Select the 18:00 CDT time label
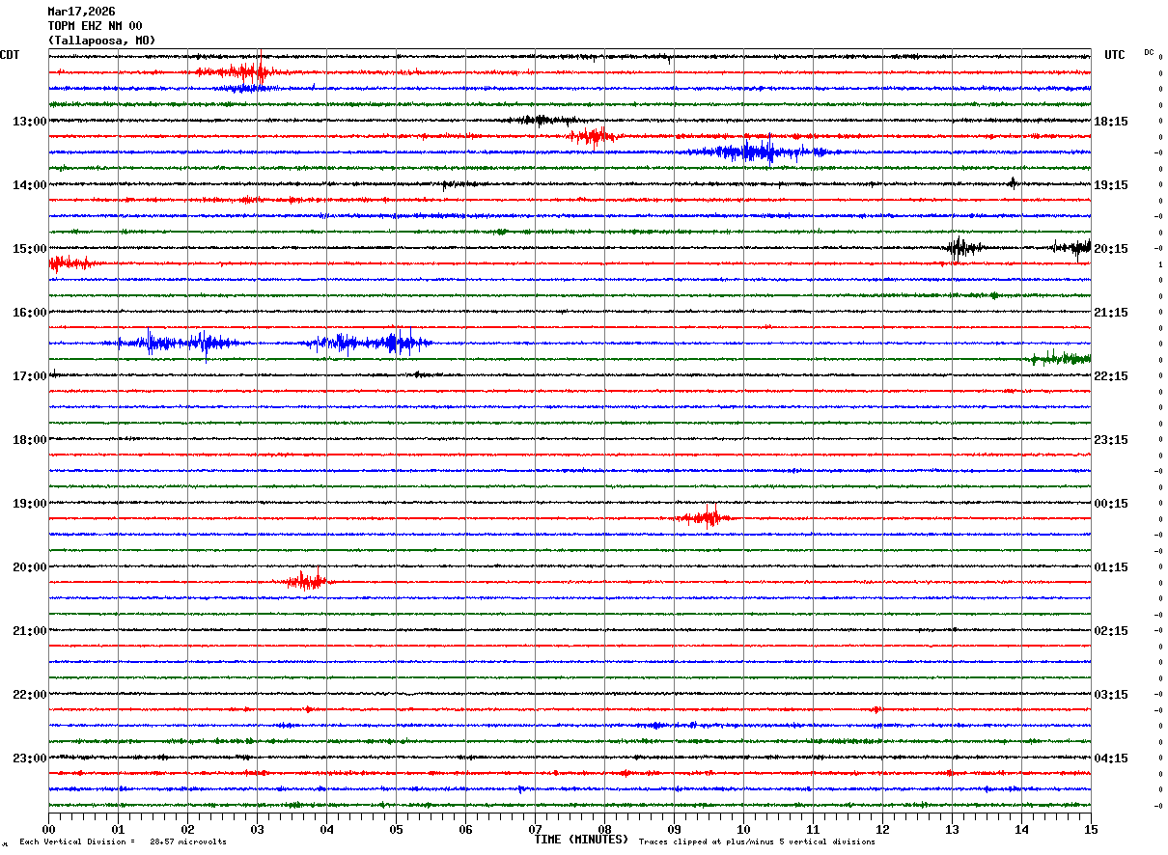 29,440
